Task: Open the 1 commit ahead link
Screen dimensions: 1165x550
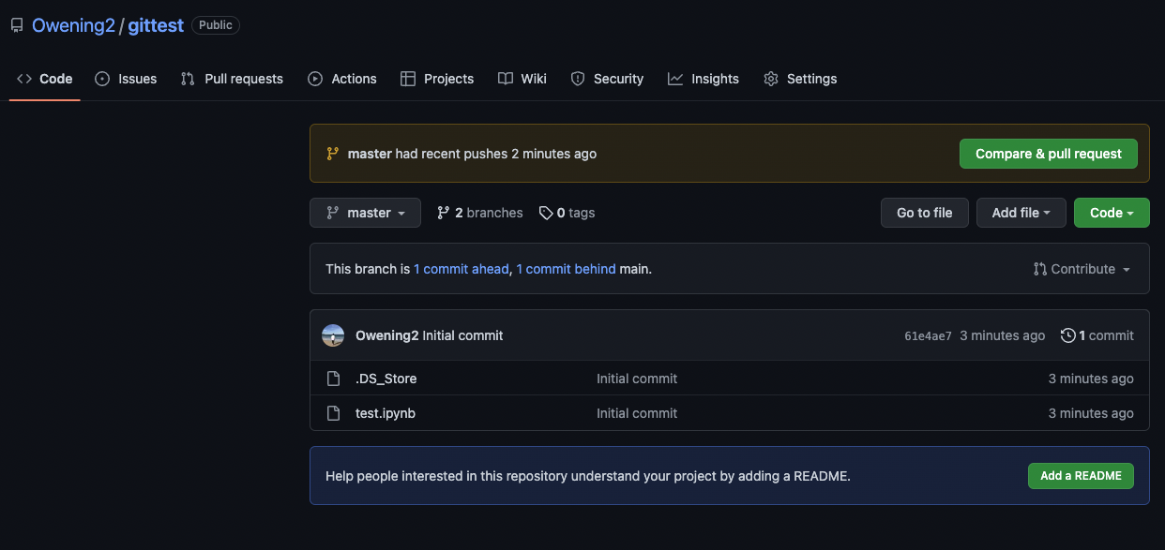Action: click(x=461, y=269)
